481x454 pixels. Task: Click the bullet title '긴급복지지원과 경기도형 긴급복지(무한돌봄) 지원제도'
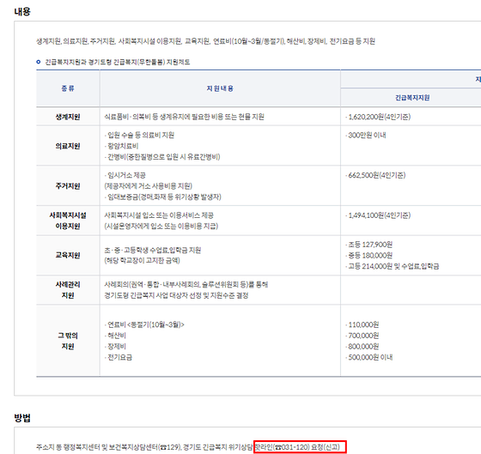[x=118, y=62]
